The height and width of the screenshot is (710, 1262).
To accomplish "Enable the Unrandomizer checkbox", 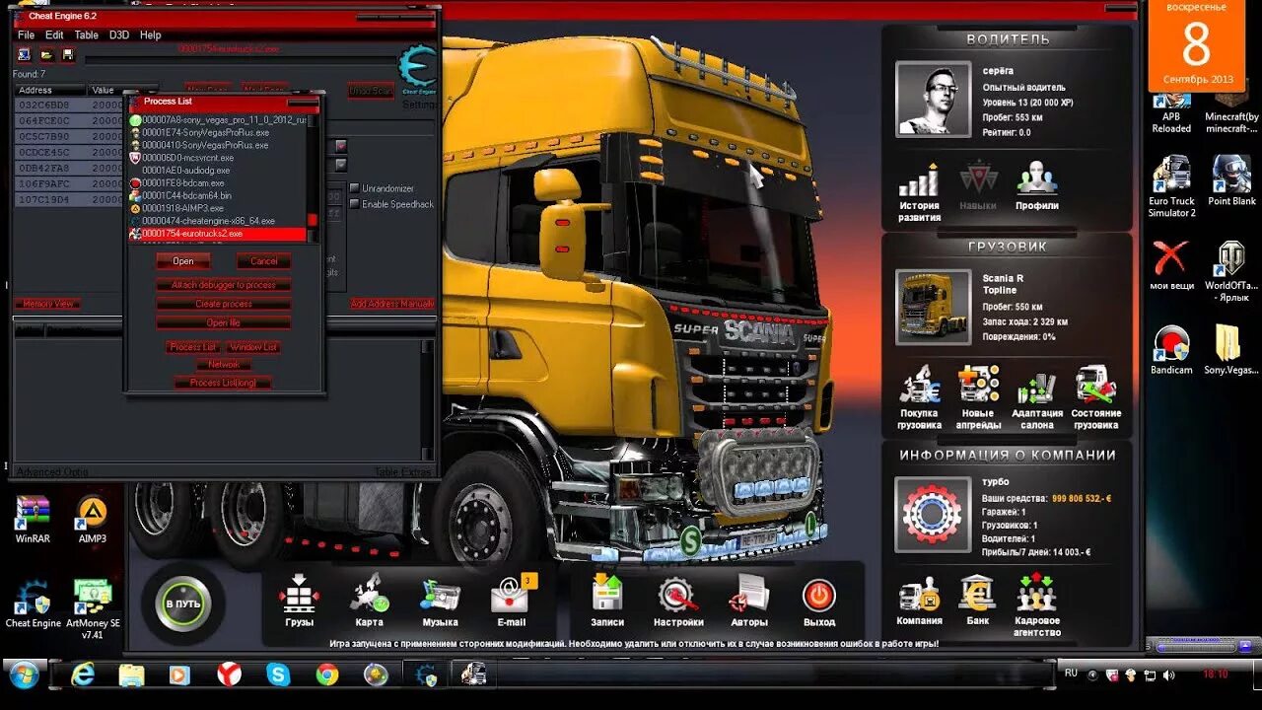I will [355, 188].
